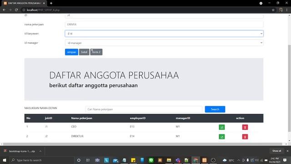Screen dimensions: 291x164
Task: Open OBS Studio from the taskbar
Action: [213, 160]
